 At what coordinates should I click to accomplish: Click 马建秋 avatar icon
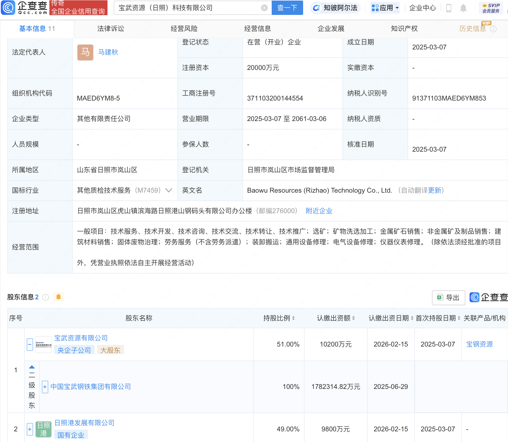pyautogui.click(x=85, y=52)
